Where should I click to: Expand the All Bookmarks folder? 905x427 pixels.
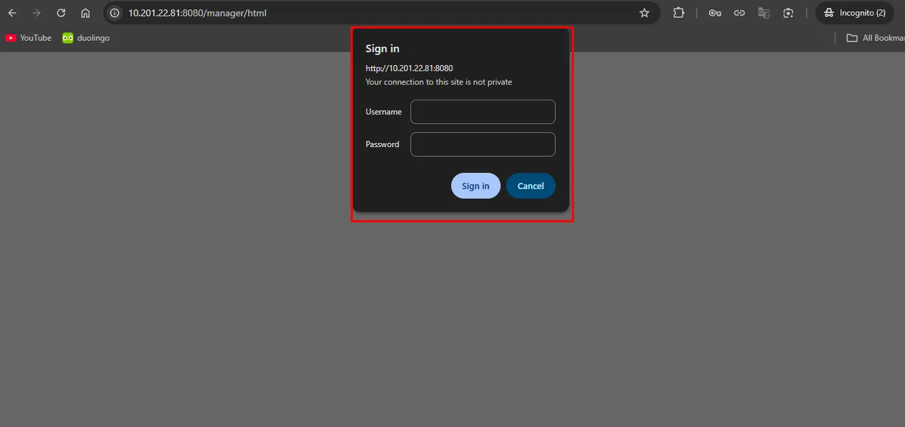point(875,38)
